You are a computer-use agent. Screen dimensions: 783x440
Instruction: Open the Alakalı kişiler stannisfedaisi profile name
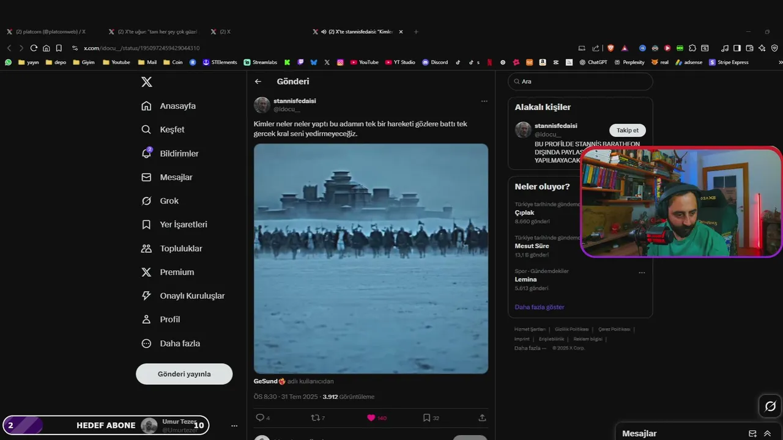click(x=555, y=126)
